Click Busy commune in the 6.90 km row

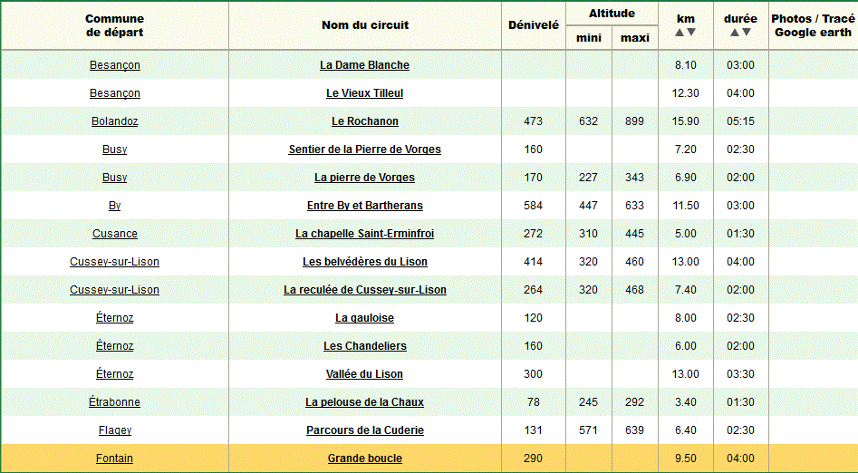pyautogui.click(x=115, y=178)
